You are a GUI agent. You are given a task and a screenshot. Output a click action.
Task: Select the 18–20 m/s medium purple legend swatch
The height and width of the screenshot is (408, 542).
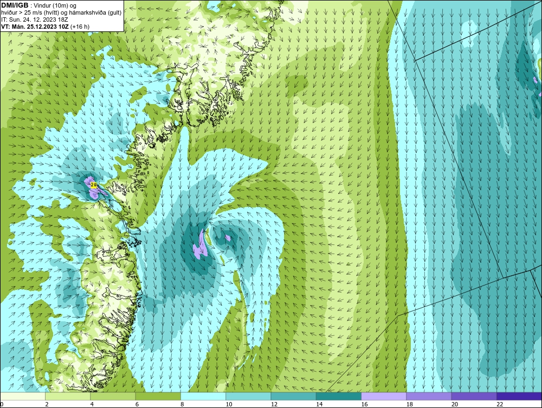tap(429, 396)
